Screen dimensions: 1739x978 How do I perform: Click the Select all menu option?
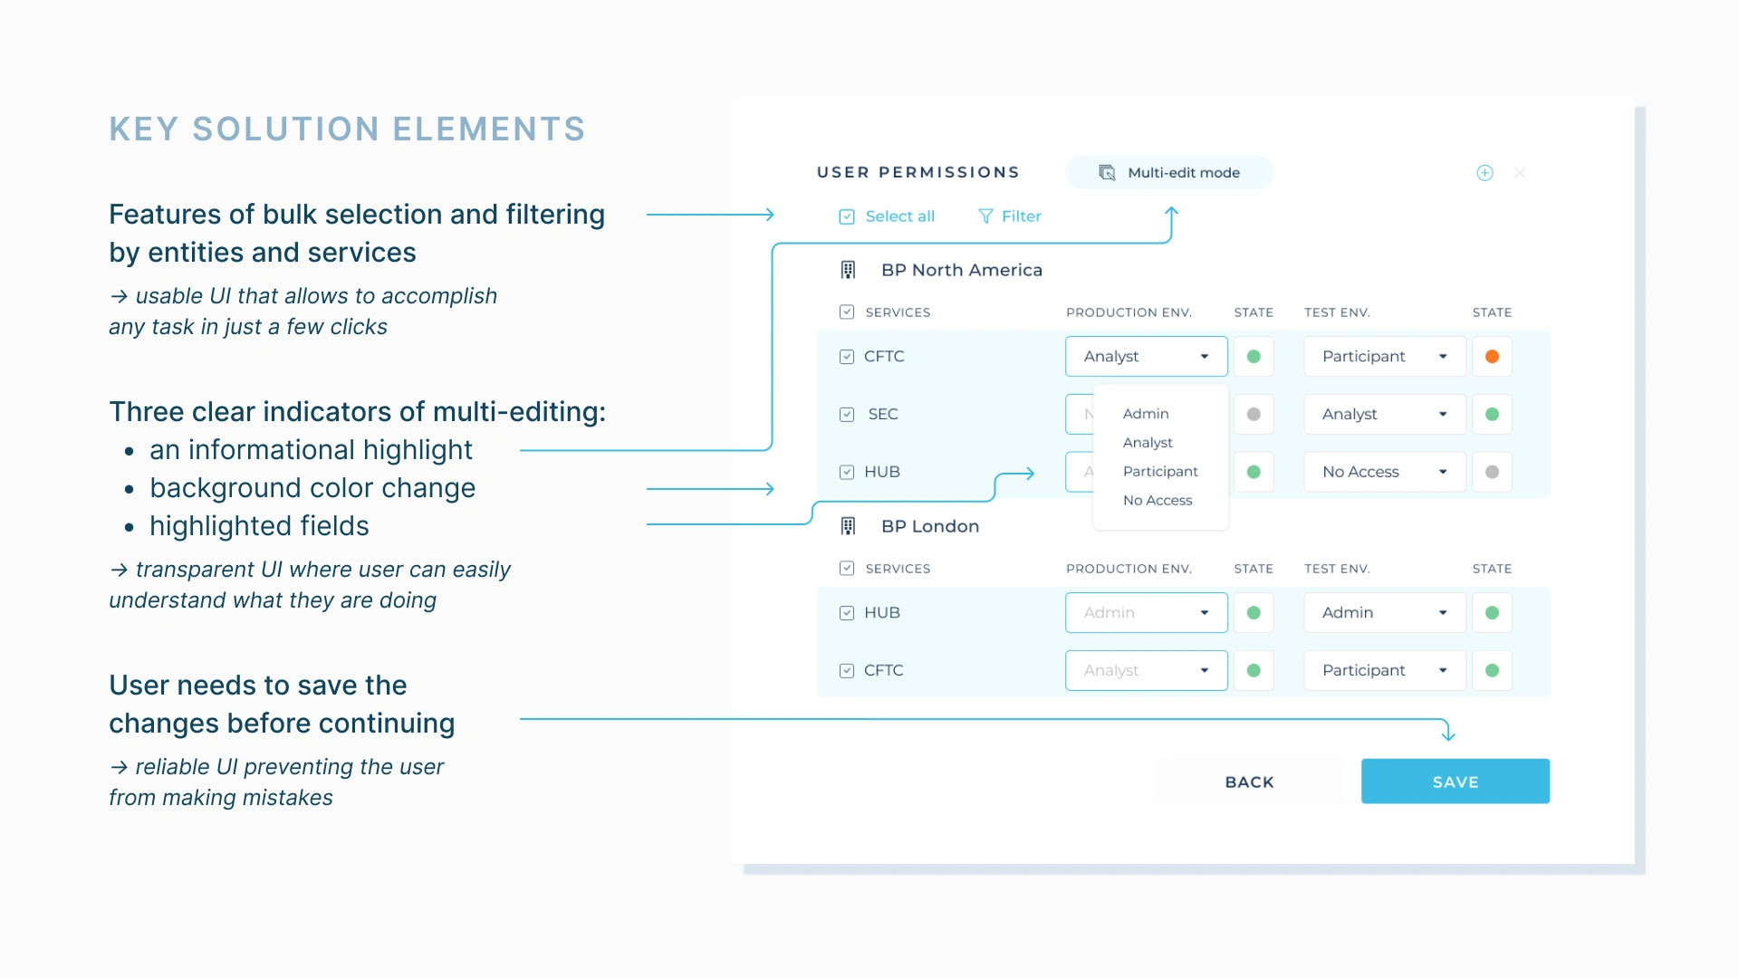(889, 216)
